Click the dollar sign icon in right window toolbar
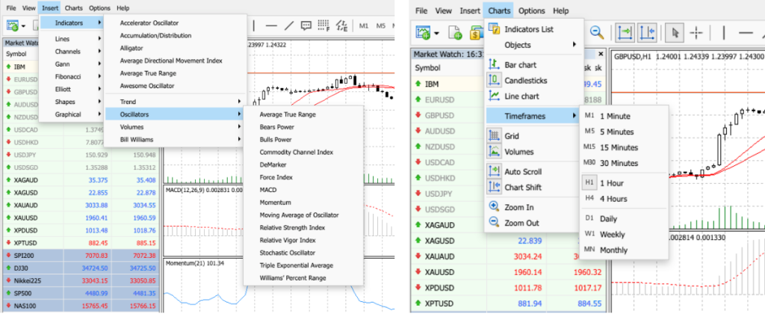Viewport: 765px width, 314px height. (475, 33)
